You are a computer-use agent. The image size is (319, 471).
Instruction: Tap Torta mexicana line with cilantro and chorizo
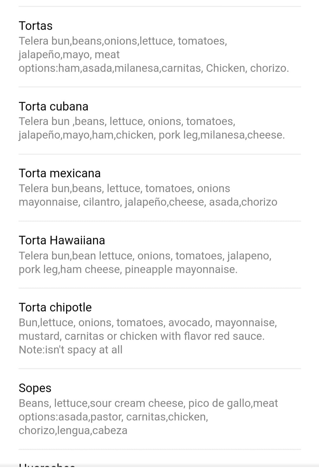click(148, 202)
